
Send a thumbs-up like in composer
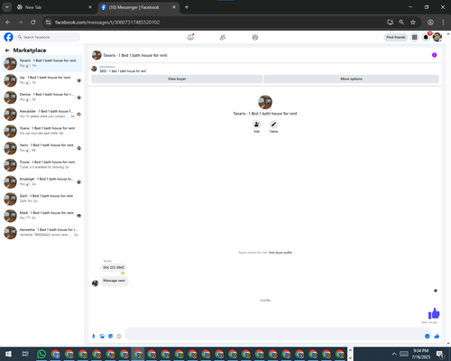pos(437,336)
